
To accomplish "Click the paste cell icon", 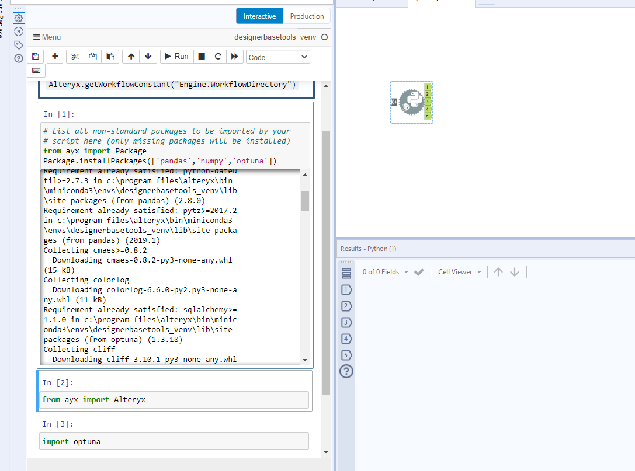I will coord(111,56).
